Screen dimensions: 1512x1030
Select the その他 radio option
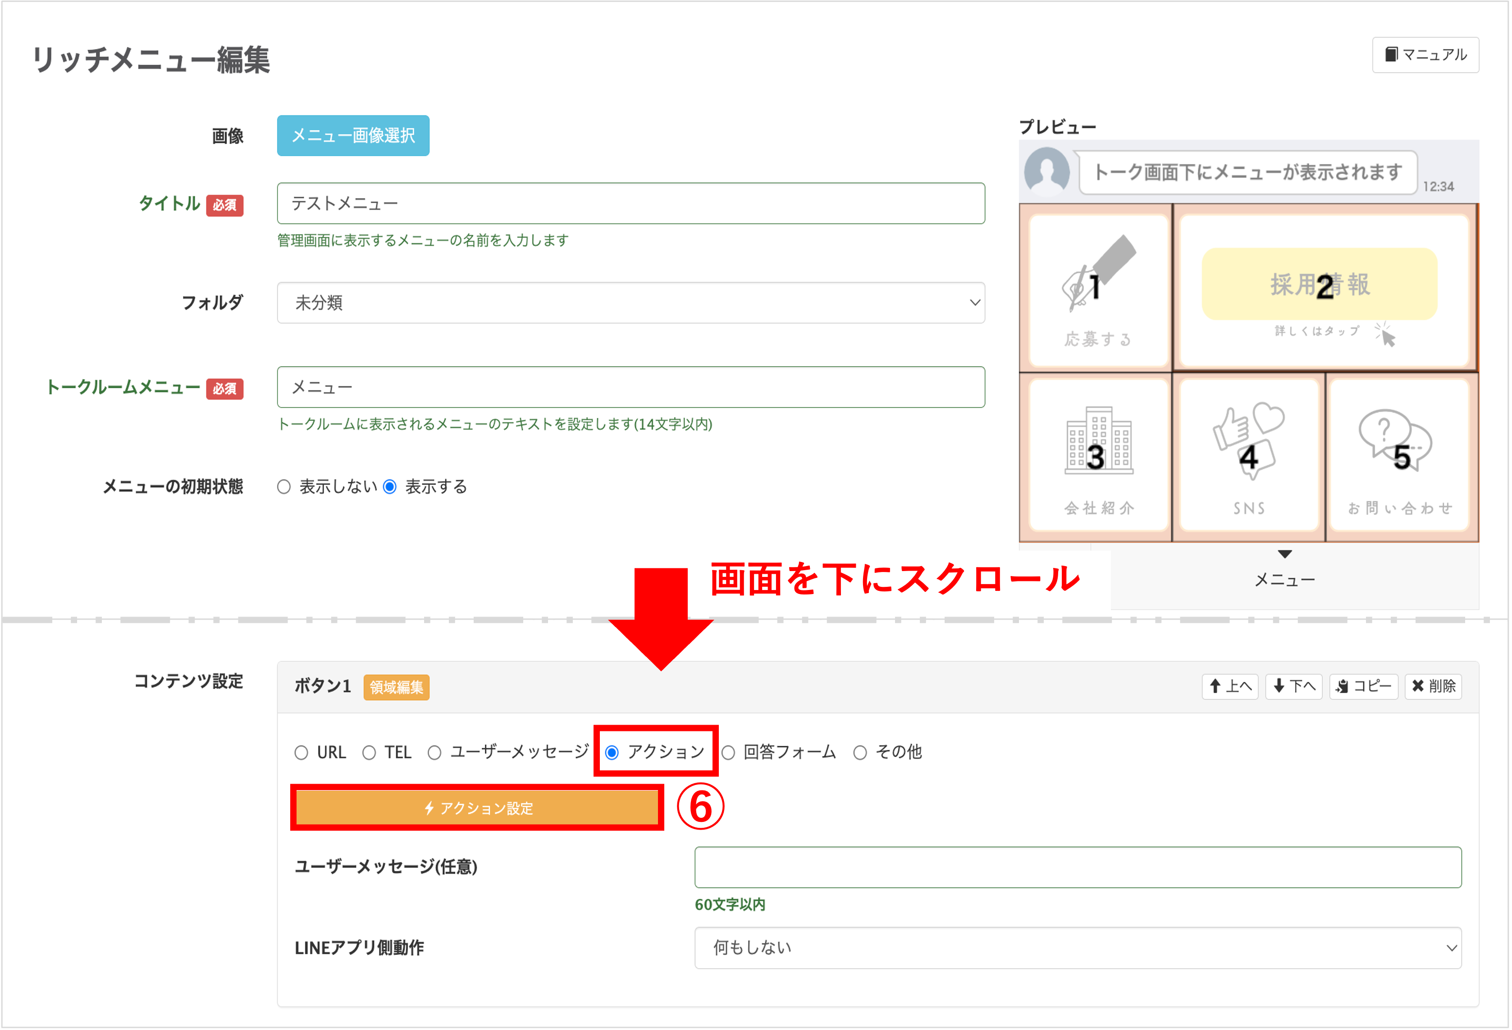pyautogui.click(x=861, y=753)
